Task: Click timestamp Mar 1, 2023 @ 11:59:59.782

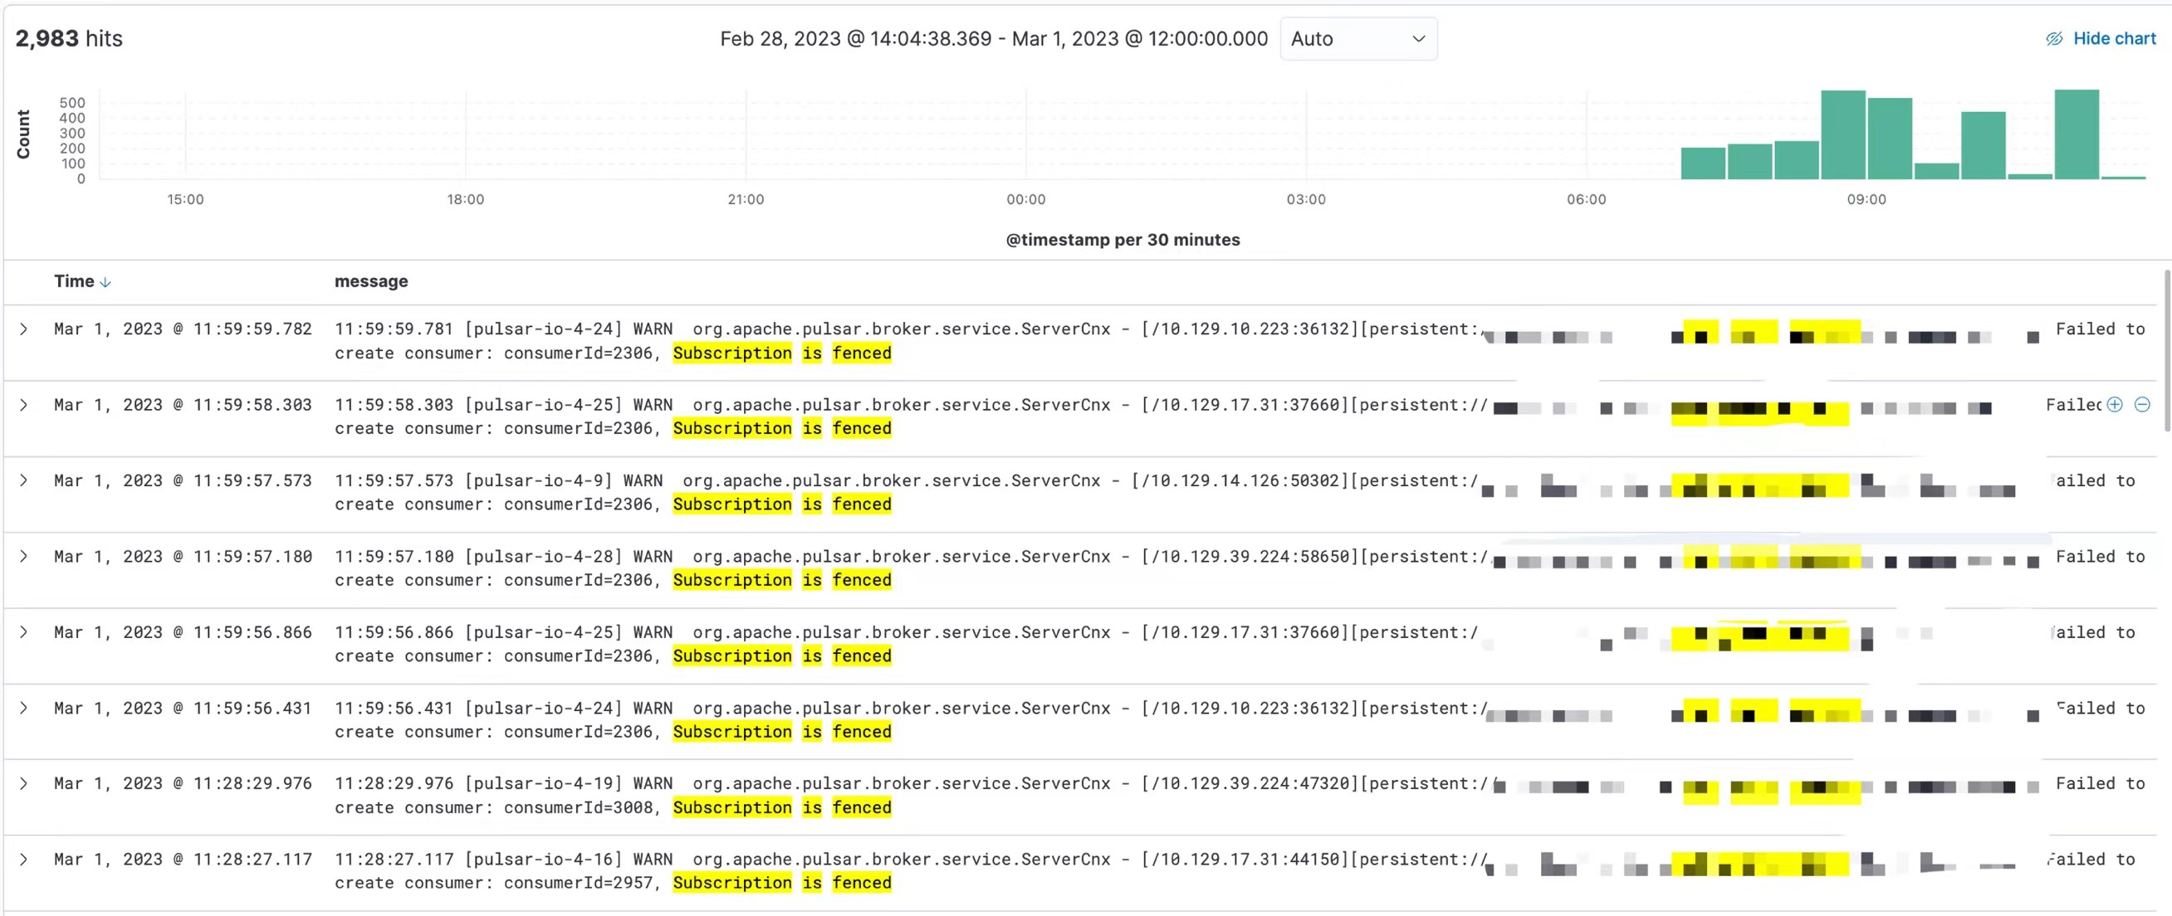Action: click(x=183, y=329)
